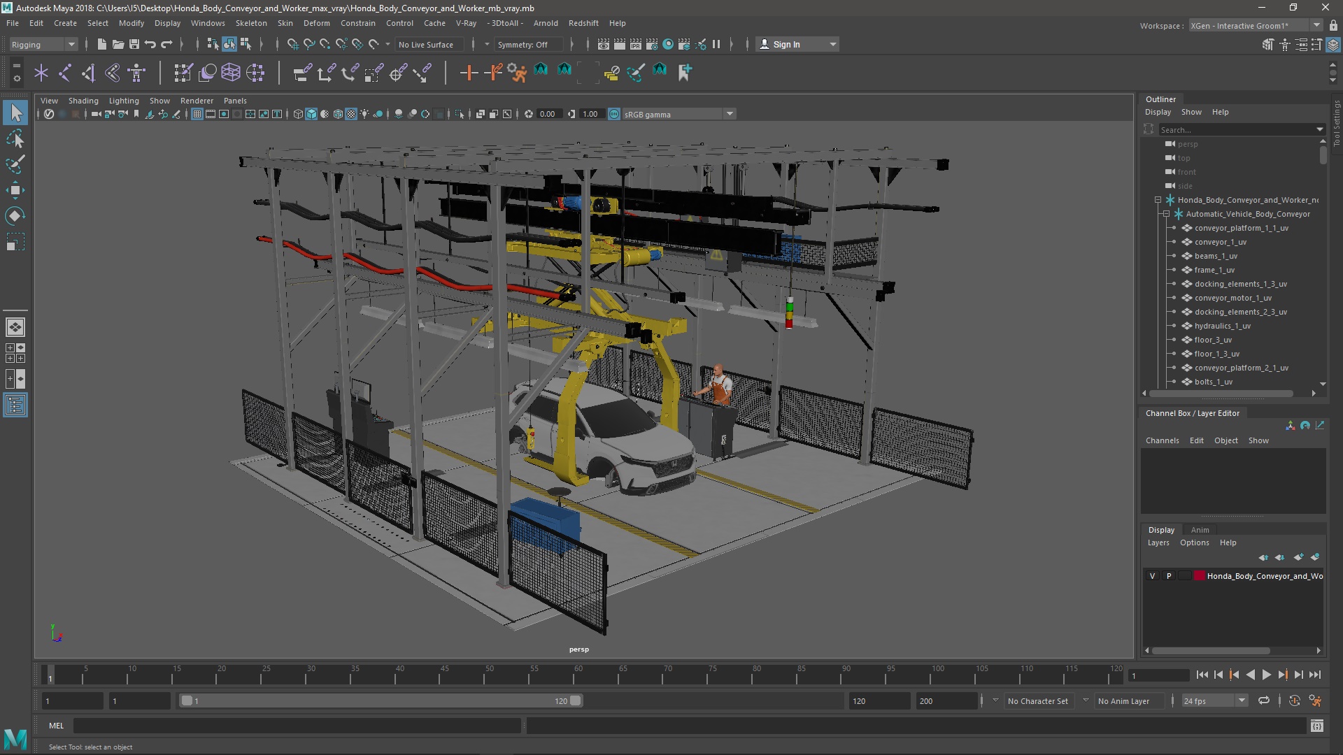Screen dimensions: 1343x755
Task: Toggle the V visibility box of the layer
Action: (1152, 576)
